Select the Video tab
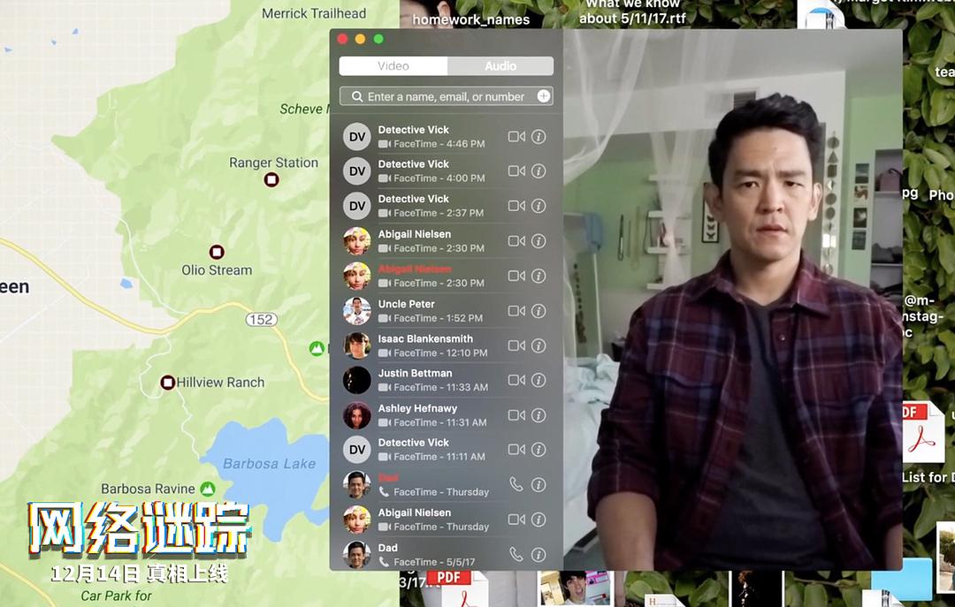Screen dimensions: 955x607 point(393,65)
